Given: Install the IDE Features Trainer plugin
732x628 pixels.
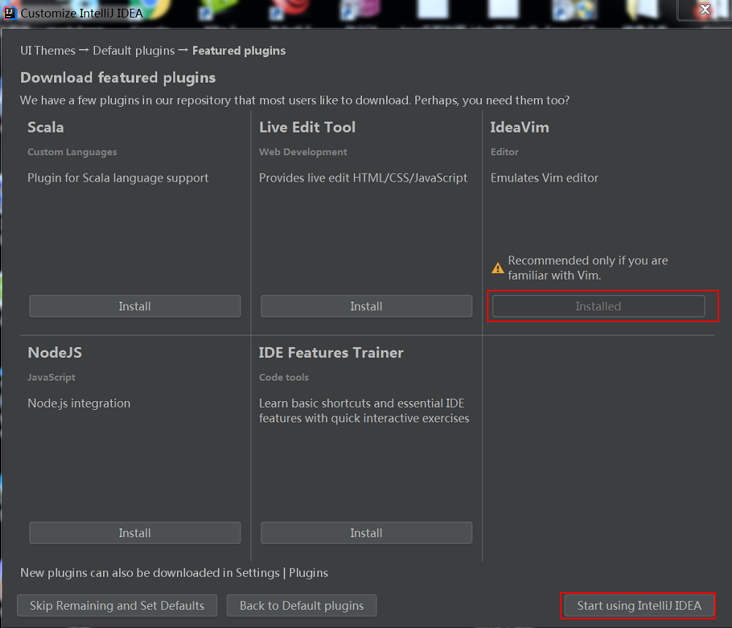Looking at the screenshot, I should 366,533.
